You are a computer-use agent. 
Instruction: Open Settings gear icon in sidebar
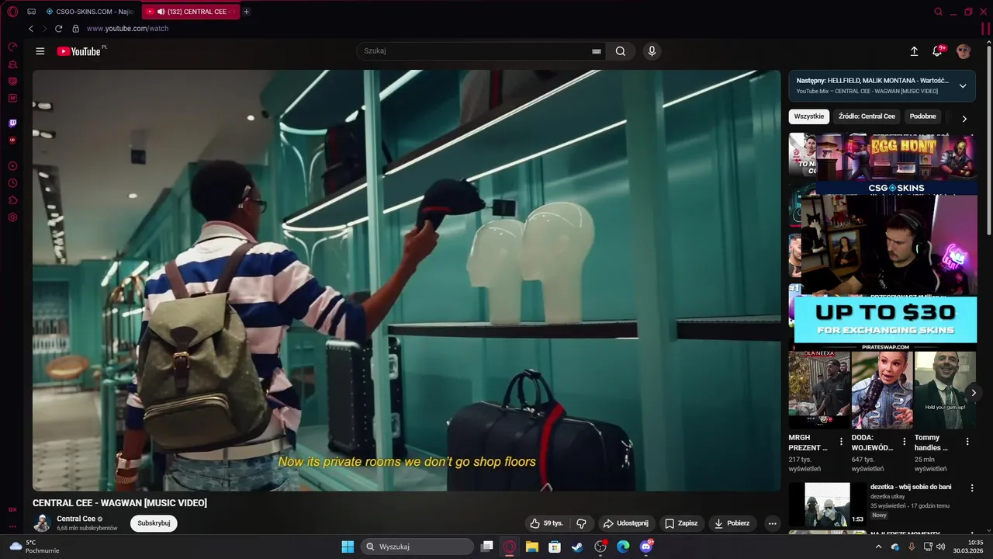(12, 217)
